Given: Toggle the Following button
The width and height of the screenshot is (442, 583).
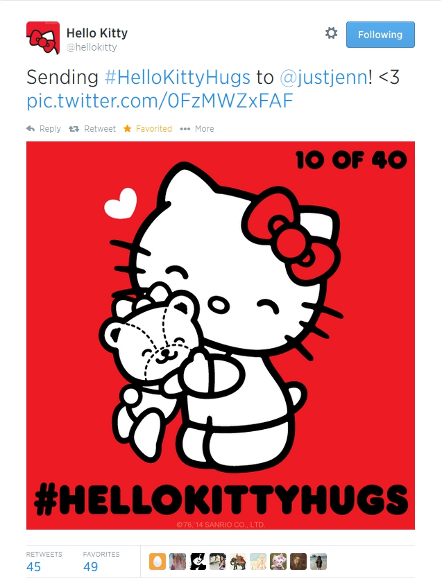Looking at the screenshot, I should pos(380,35).
